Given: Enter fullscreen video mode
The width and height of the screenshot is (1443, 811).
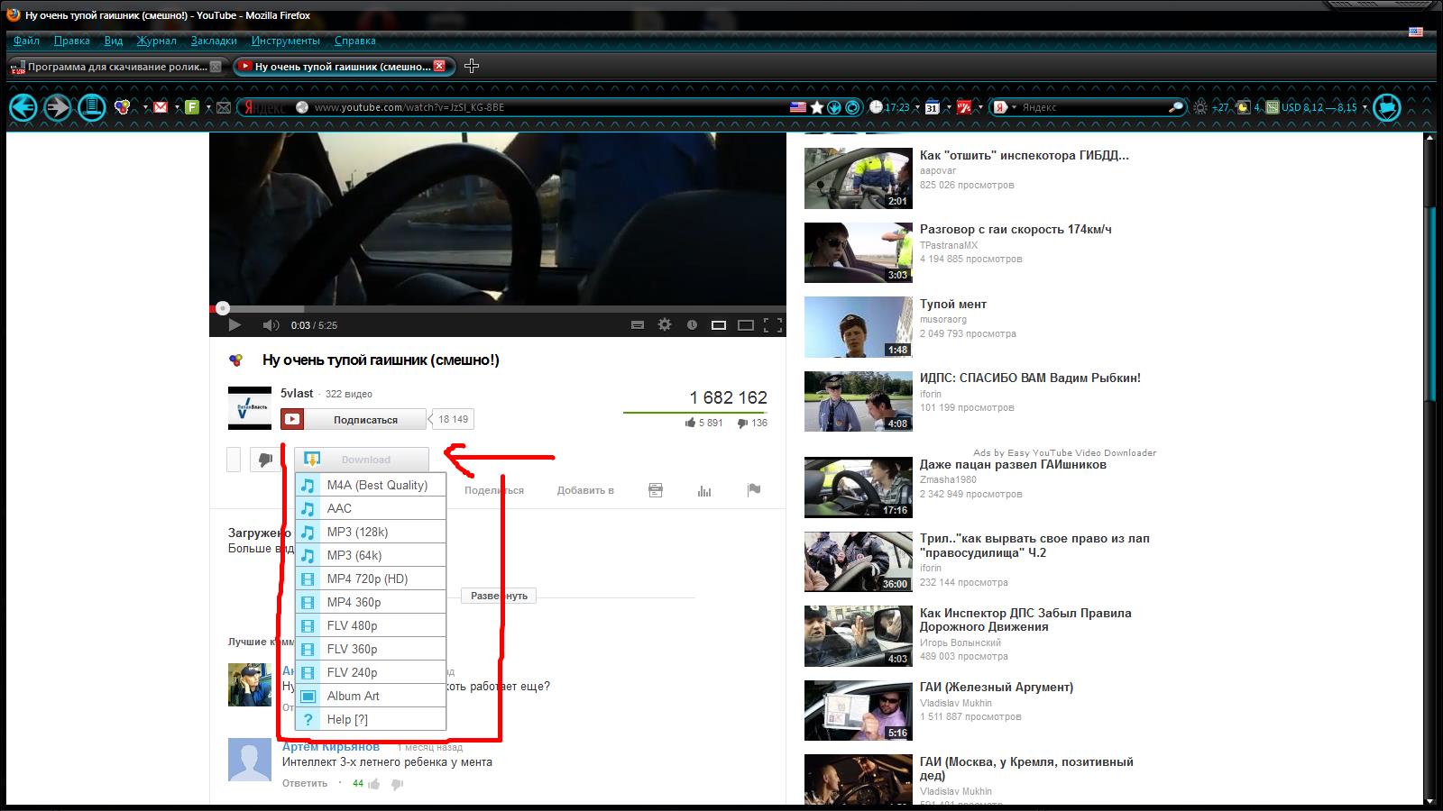Looking at the screenshot, I should pyautogui.click(x=773, y=325).
